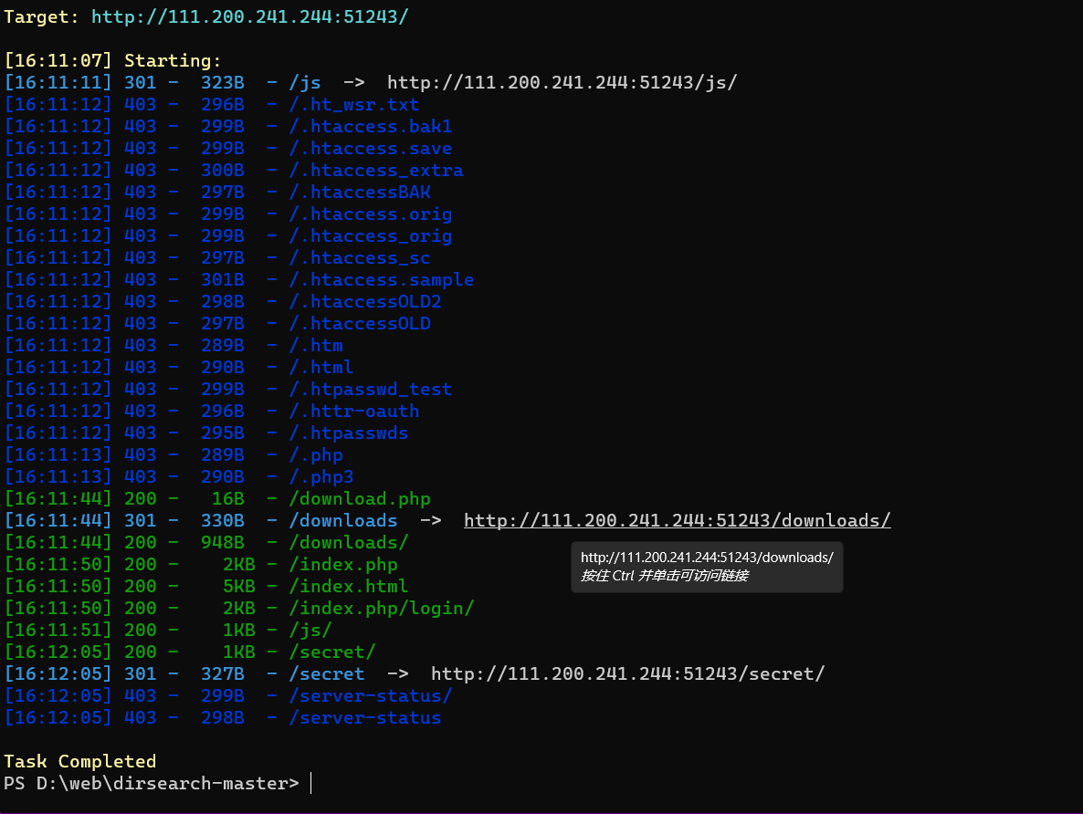1083x814 pixels.
Task: Select the /.htaccess.sample path
Action: click(x=382, y=279)
